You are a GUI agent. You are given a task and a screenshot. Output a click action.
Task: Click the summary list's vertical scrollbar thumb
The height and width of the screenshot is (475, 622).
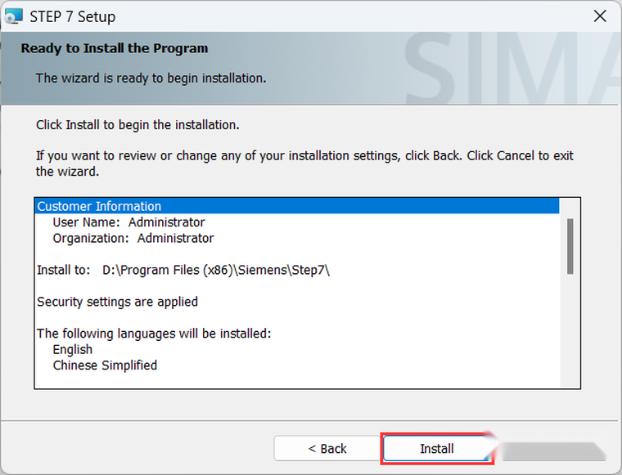(570, 246)
